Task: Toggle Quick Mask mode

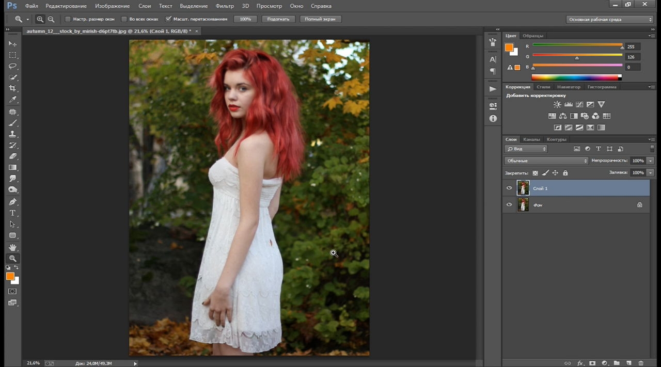Action: pyautogui.click(x=13, y=292)
